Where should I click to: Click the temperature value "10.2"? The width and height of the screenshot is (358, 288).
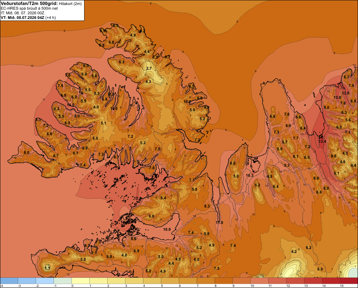pos(187,102)
